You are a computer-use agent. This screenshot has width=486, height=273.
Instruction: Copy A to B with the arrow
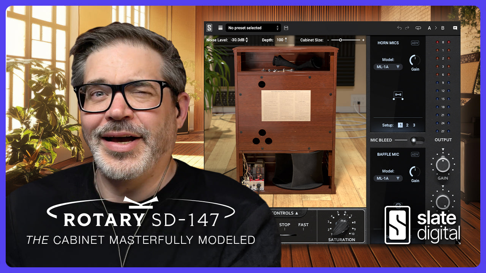click(436, 28)
